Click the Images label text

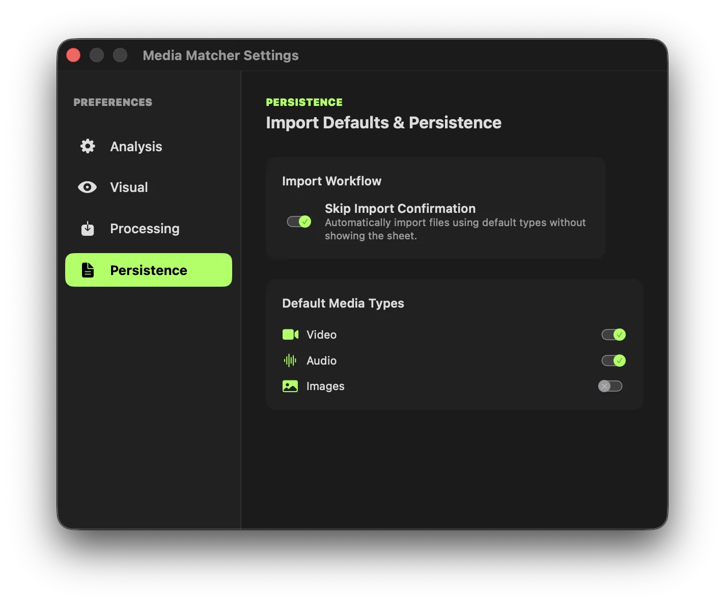[325, 387]
